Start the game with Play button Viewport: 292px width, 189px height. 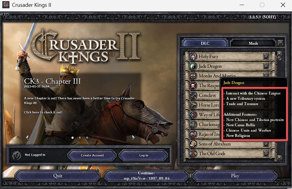(235, 176)
